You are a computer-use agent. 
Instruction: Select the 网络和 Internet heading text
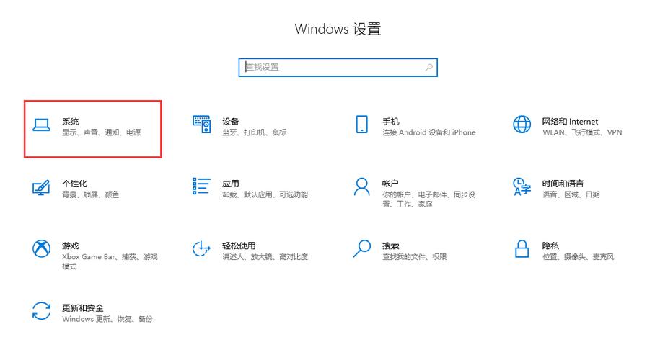click(570, 122)
